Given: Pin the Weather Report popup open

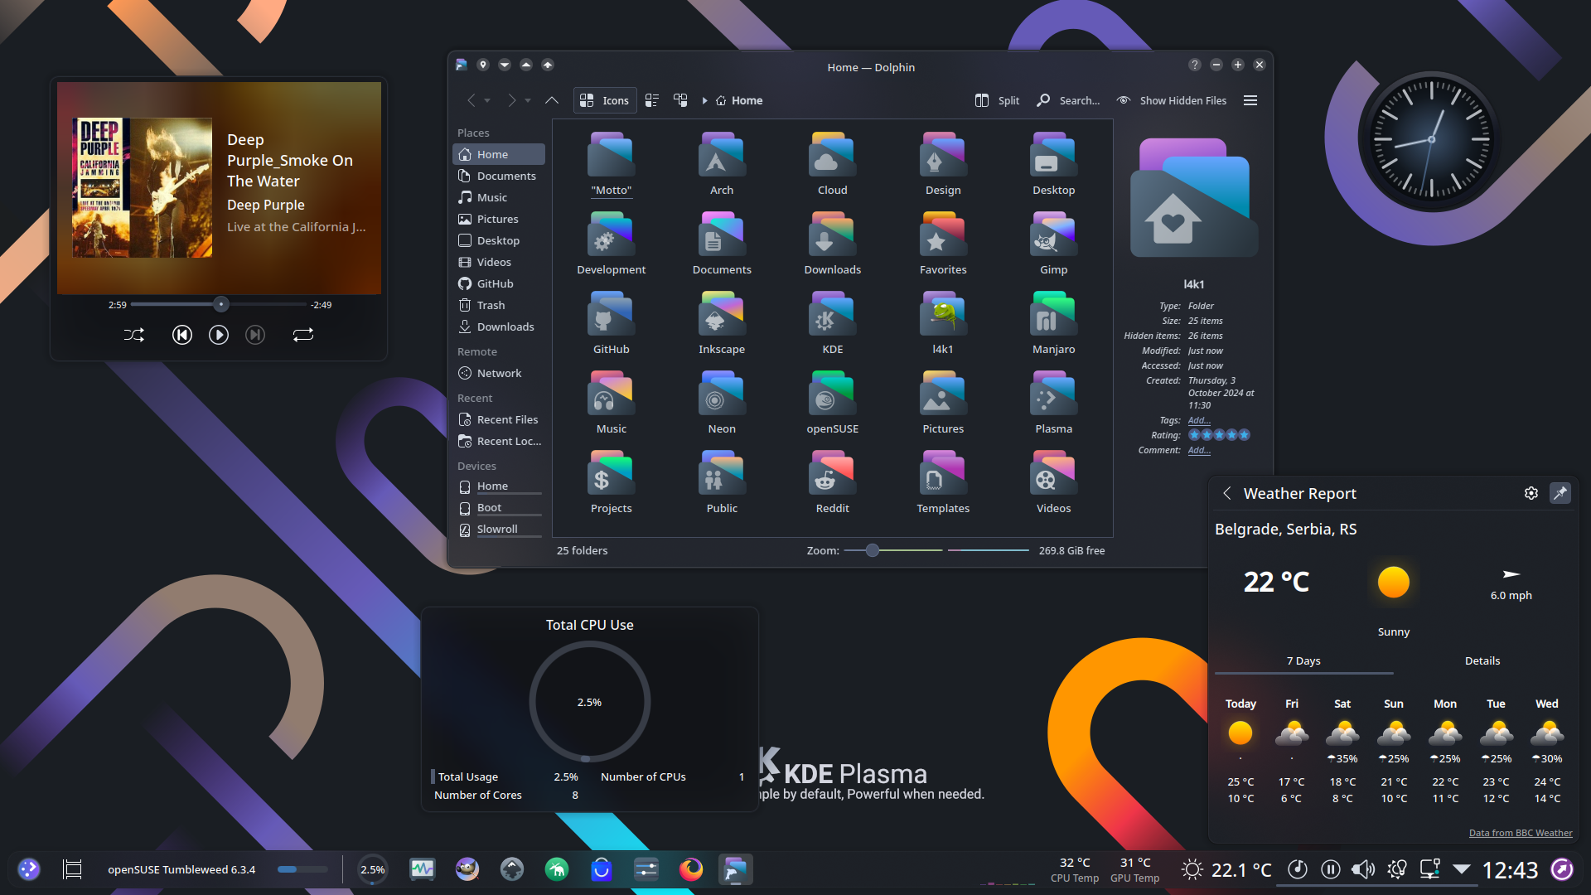Looking at the screenshot, I should coord(1560,493).
